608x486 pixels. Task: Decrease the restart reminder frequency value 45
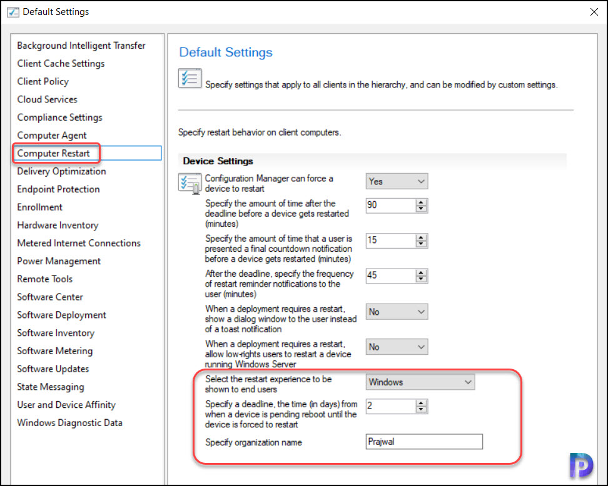pos(421,279)
